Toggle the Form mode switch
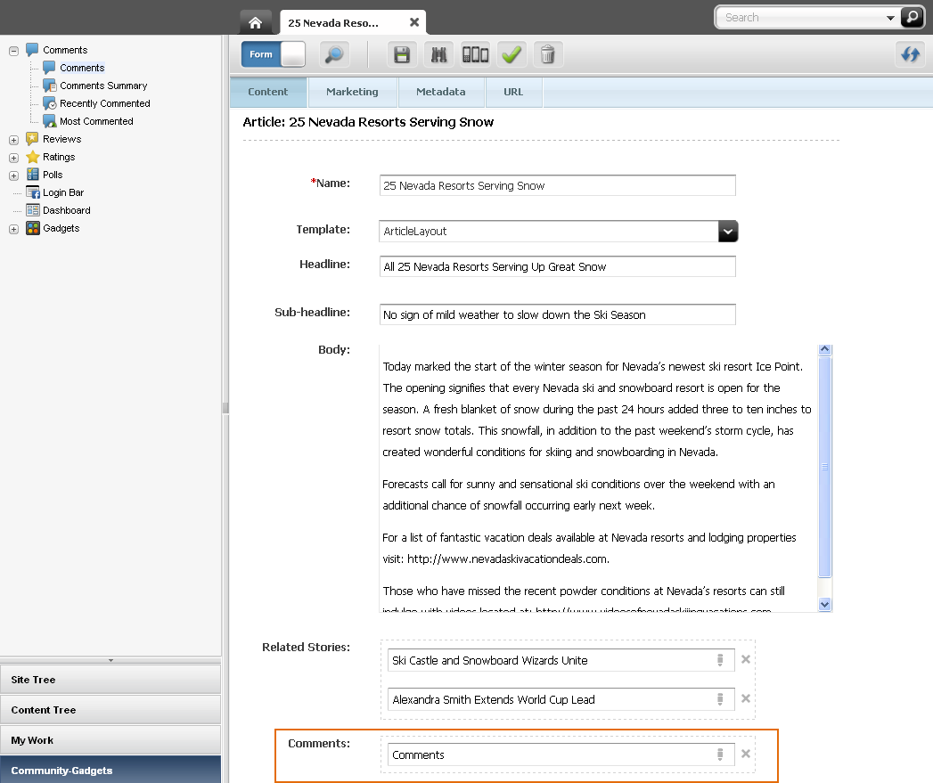Screen dimensions: 933x783 [x=273, y=54]
